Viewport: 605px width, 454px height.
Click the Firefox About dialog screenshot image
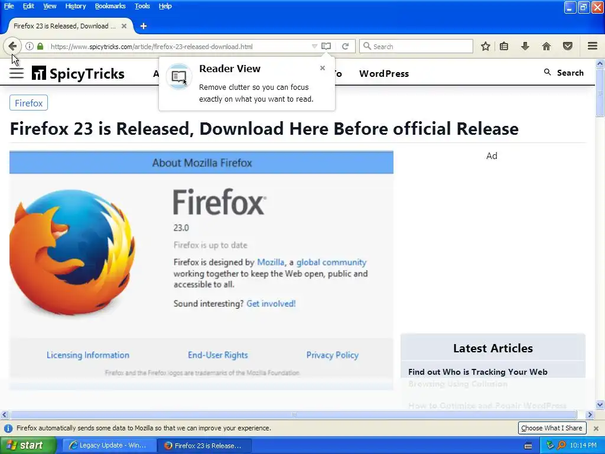coord(201,270)
